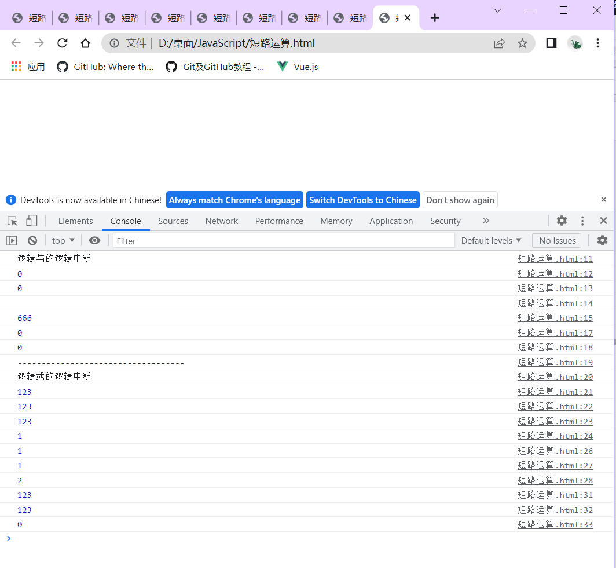Open the 应用 apps shortcut
616x568 pixels.
tap(28, 67)
